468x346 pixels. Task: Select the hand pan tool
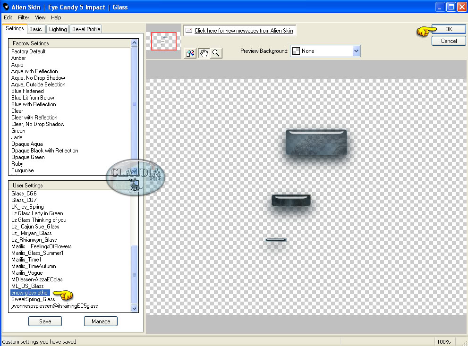[204, 53]
